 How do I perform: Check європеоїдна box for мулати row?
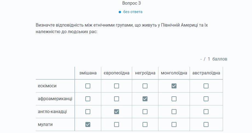pyautogui.click(x=117, y=125)
